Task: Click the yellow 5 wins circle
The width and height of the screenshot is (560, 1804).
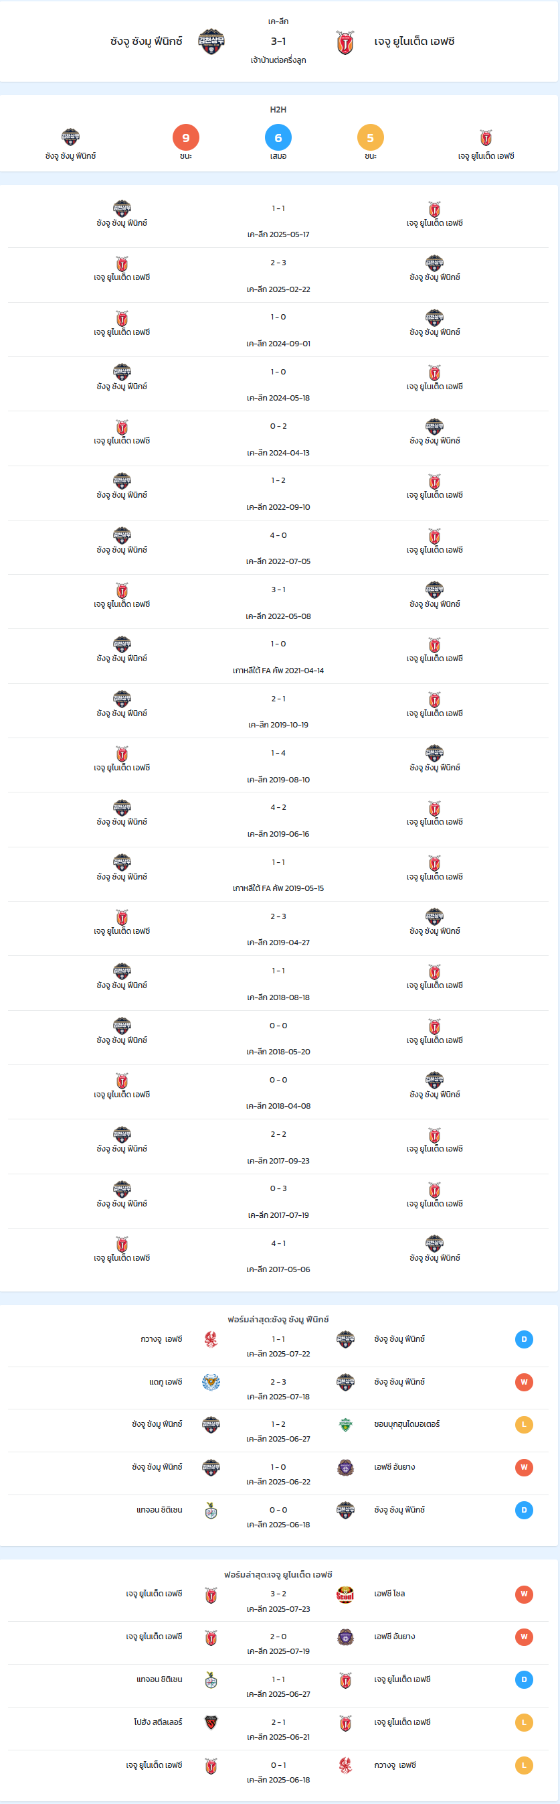Action: click(x=371, y=138)
